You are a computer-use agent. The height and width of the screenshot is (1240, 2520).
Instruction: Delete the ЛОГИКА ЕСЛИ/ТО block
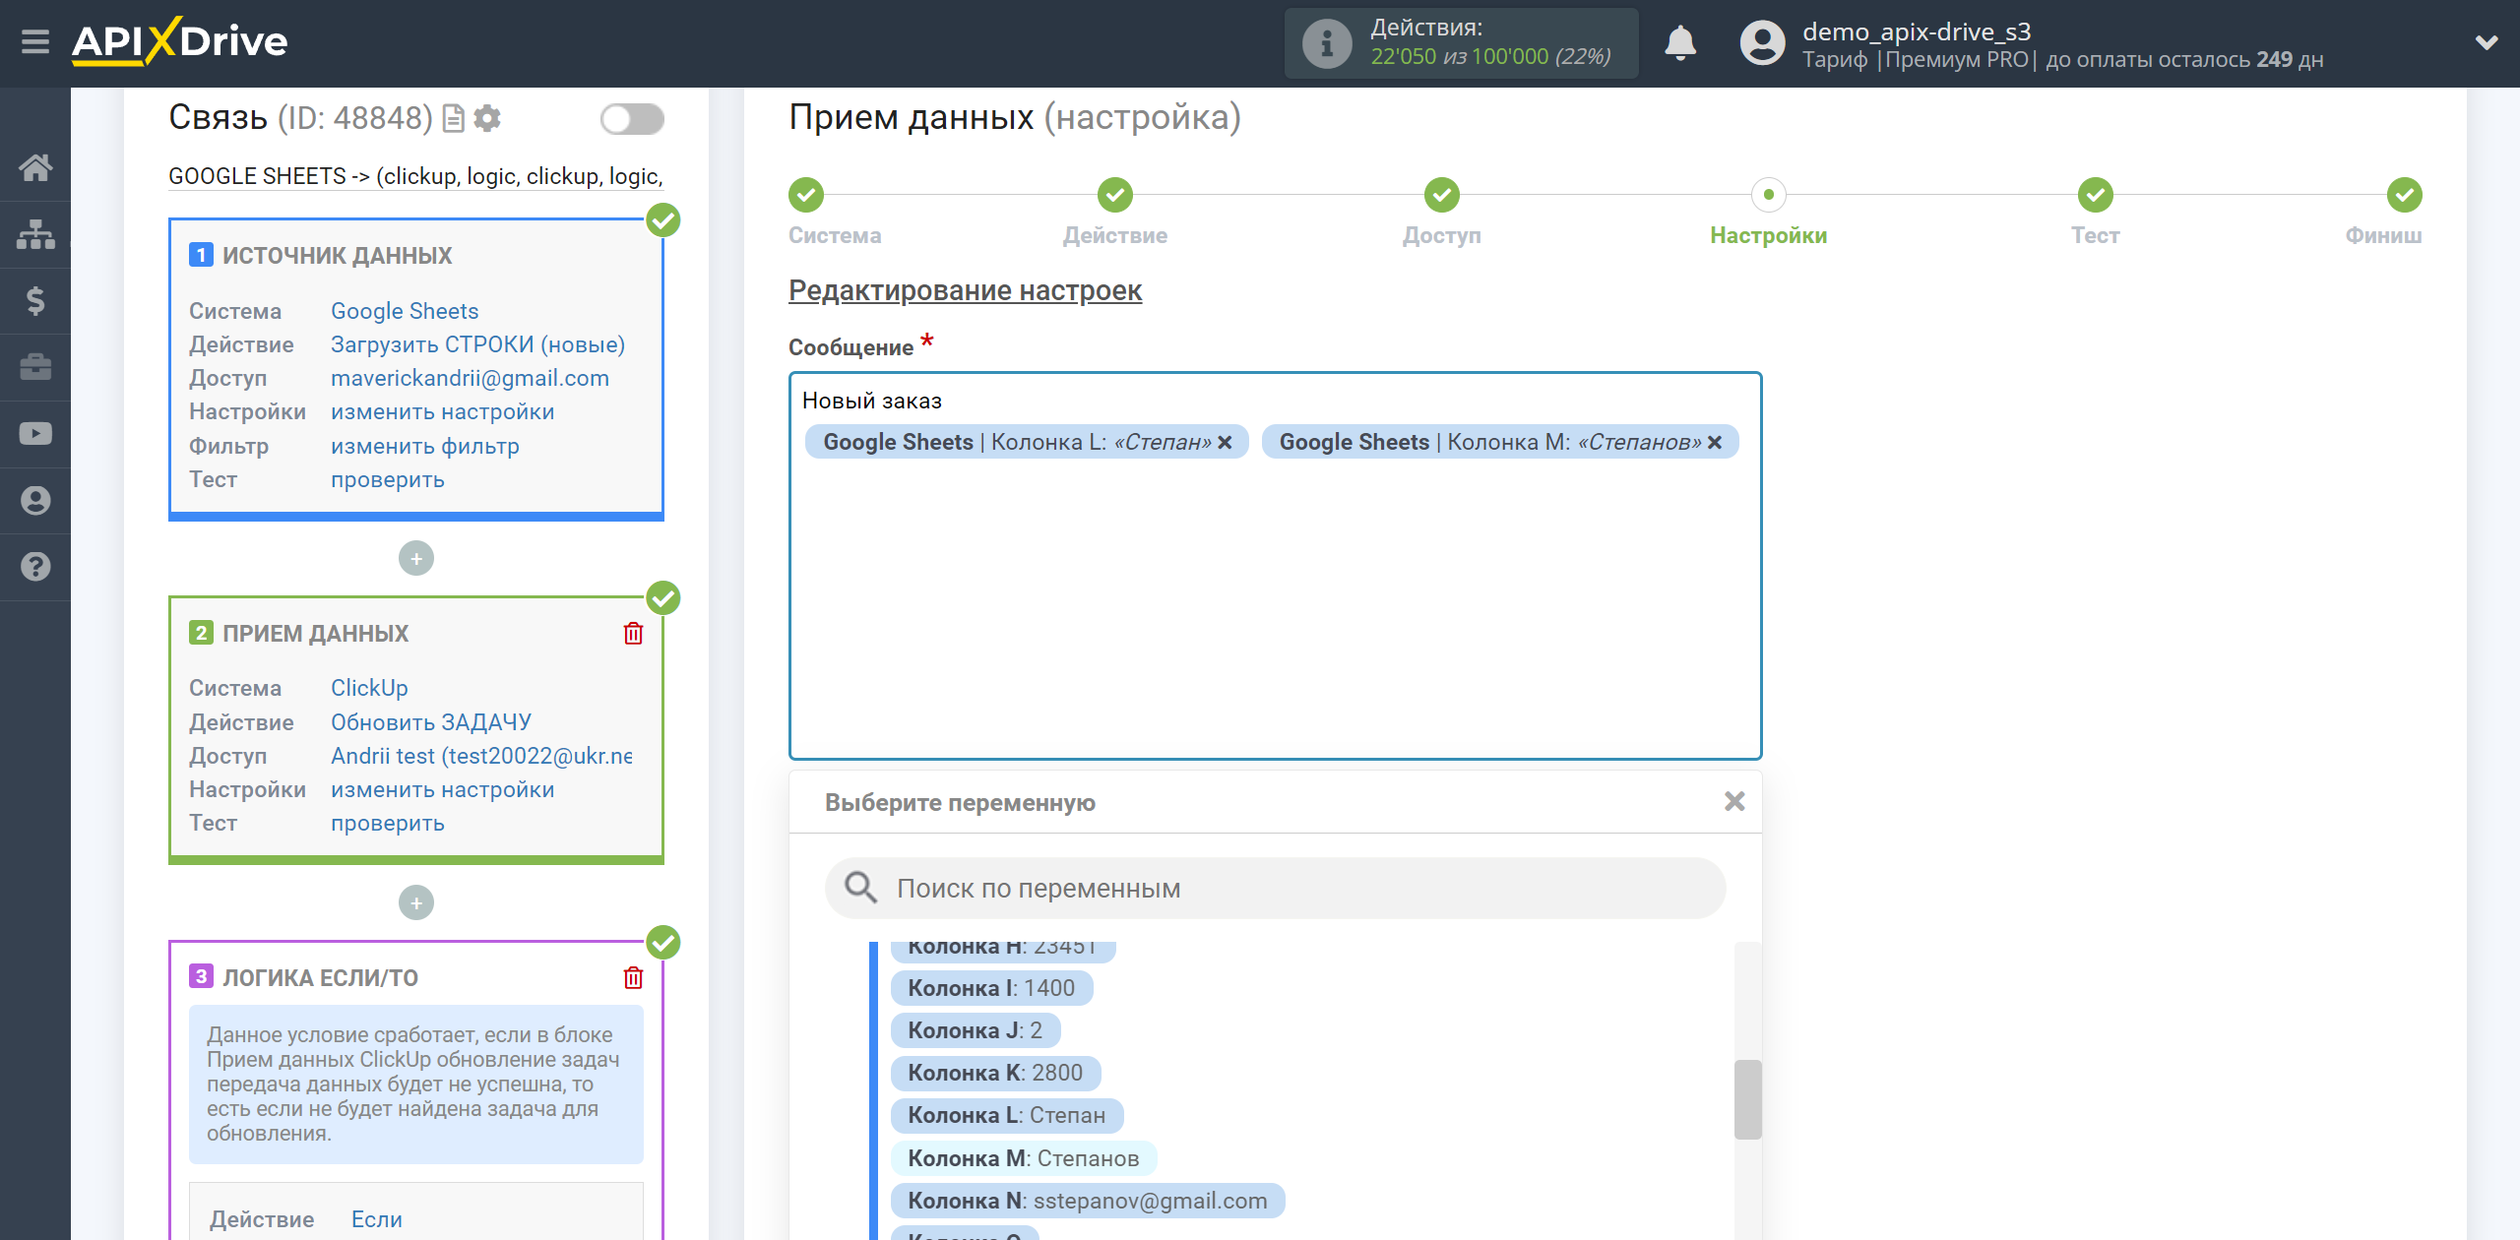click(x=633, y=977)
